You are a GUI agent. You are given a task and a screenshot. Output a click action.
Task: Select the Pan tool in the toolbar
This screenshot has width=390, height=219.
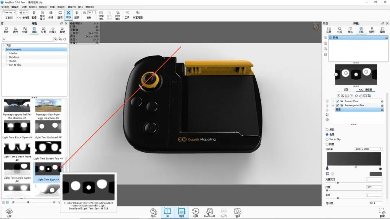click(x=68, y=14)
